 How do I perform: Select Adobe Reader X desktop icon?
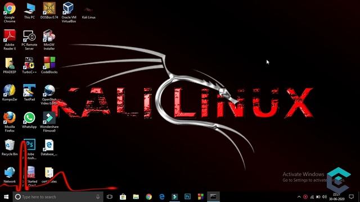10,40
